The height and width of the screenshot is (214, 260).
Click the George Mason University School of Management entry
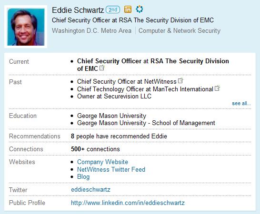(146, 123)
